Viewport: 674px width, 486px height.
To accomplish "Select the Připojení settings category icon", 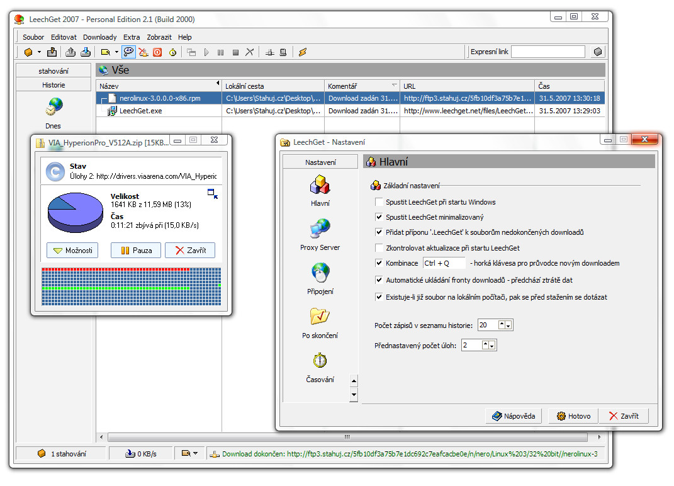I will point(320,273).
